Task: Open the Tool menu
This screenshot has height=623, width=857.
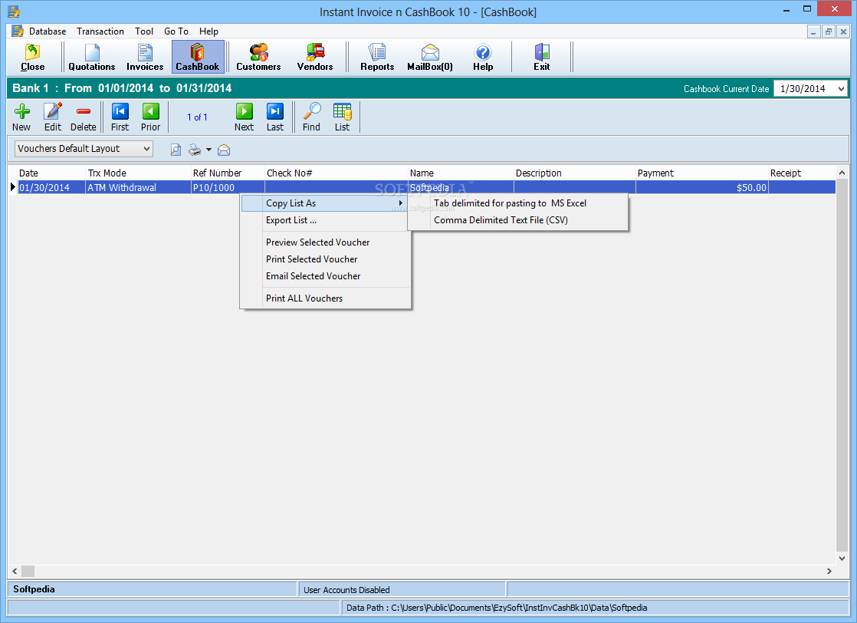Action: coord(144,31)
